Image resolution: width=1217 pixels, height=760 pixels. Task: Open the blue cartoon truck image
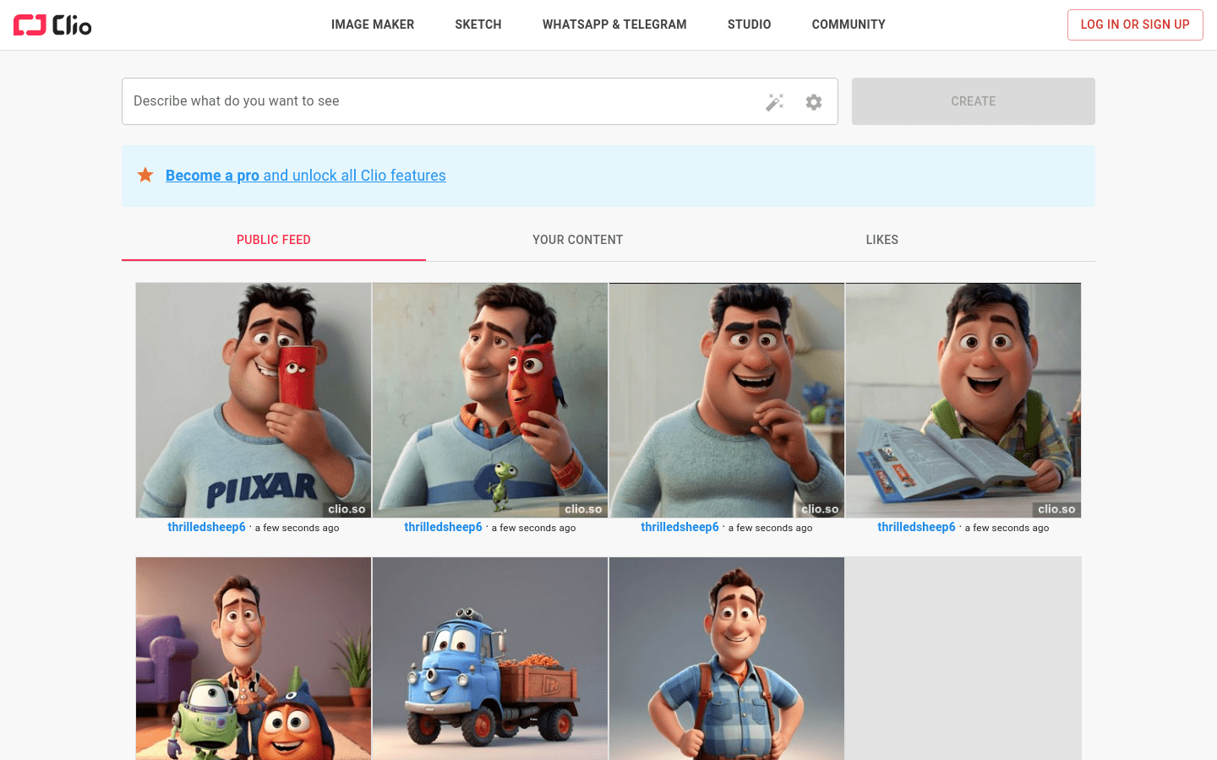(490, 659)
